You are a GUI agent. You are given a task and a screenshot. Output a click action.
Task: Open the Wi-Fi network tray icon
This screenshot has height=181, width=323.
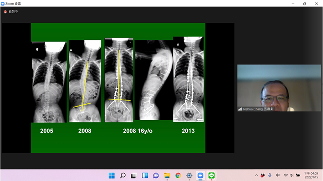click(x=286, y=175)
